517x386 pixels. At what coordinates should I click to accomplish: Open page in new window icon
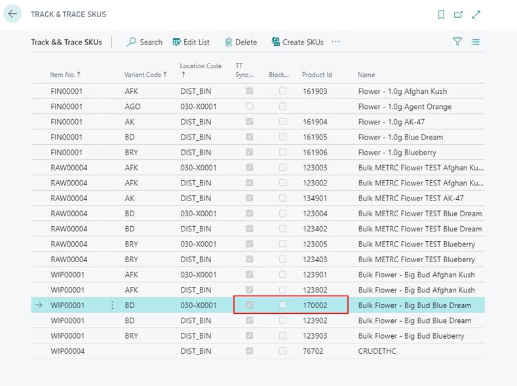(458, 14)
